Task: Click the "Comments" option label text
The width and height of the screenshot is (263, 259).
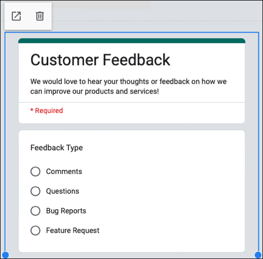Action: 64,171
